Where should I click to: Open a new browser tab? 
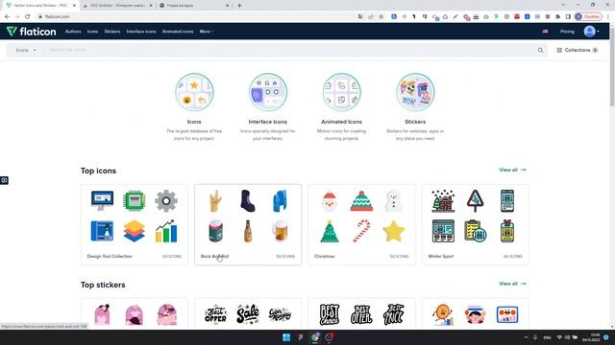[239, 6]
